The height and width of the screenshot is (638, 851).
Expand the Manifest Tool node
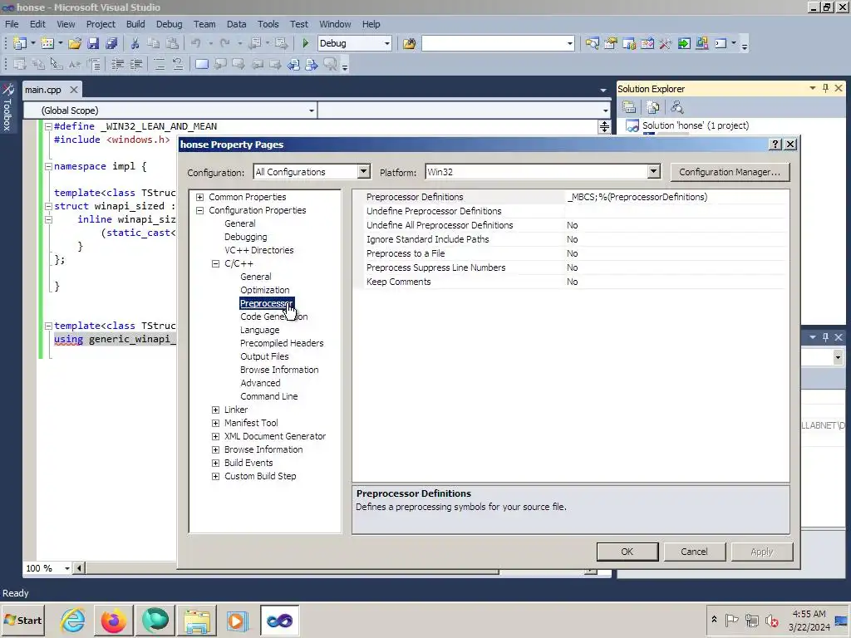(215, 423)
